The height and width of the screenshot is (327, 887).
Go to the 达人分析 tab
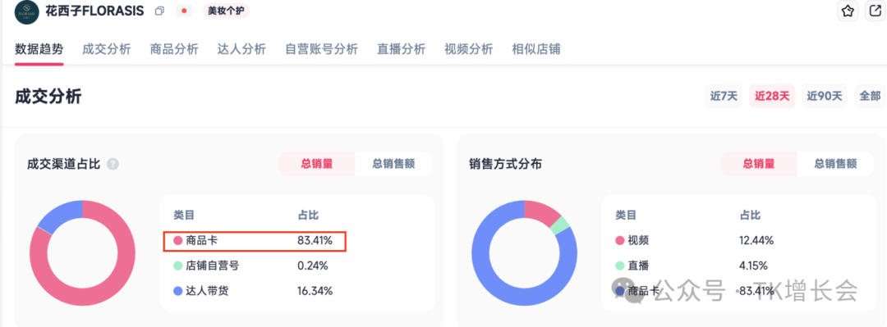(241, 49)
